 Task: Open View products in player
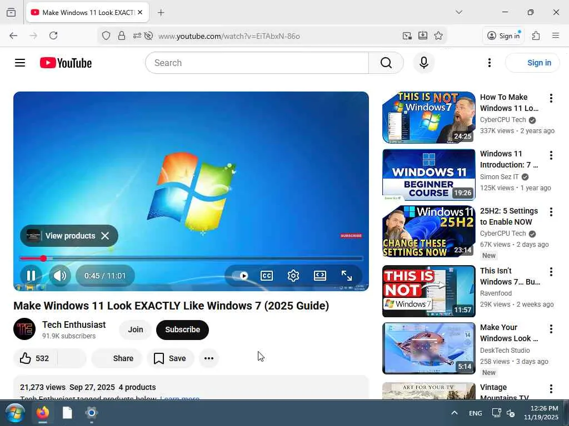pos(61,236)
